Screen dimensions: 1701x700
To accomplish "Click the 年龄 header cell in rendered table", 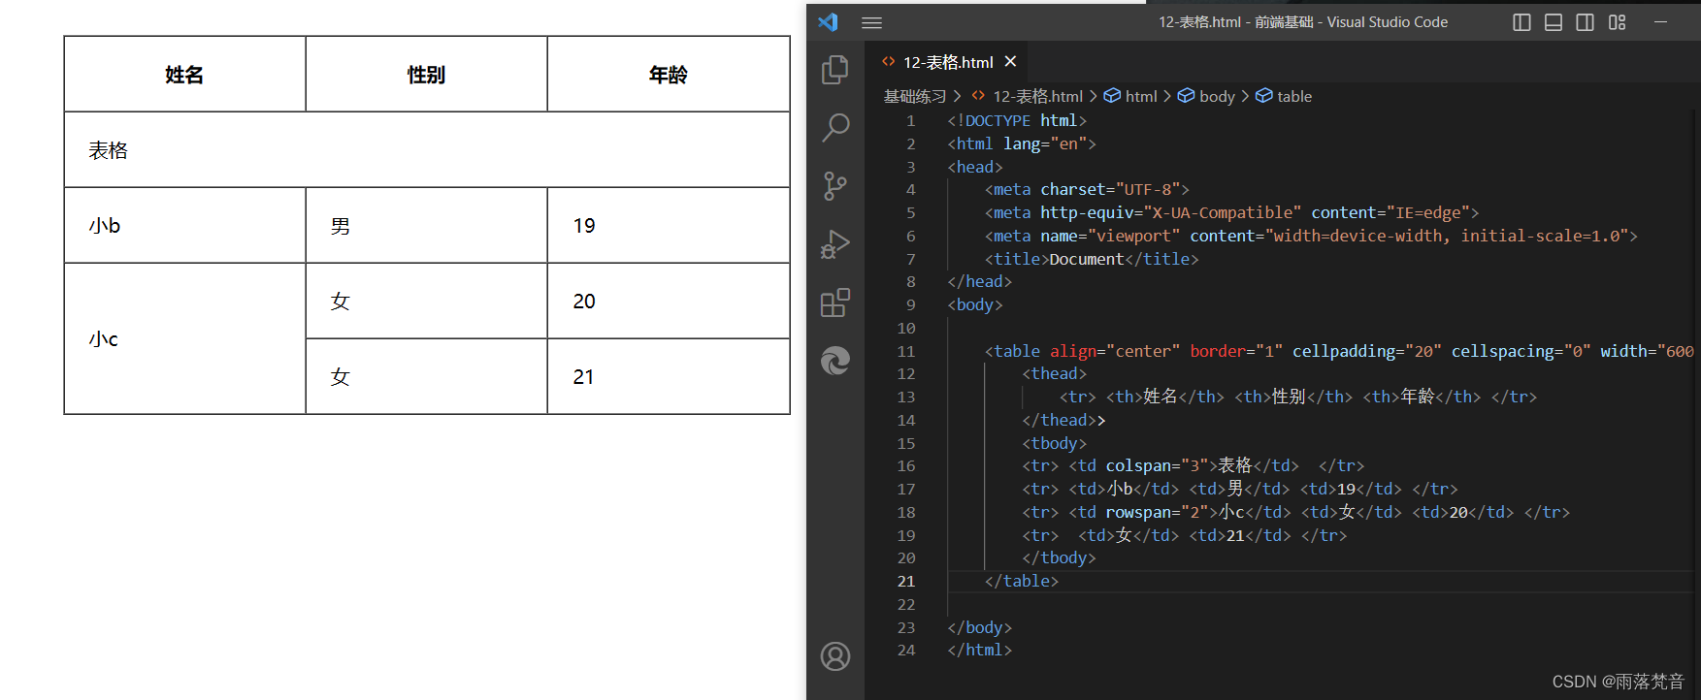I will 668,75.
